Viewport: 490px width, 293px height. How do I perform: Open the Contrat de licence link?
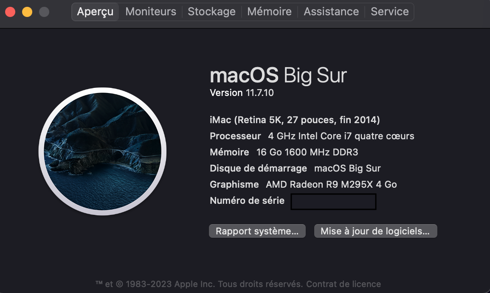[344, 284]
